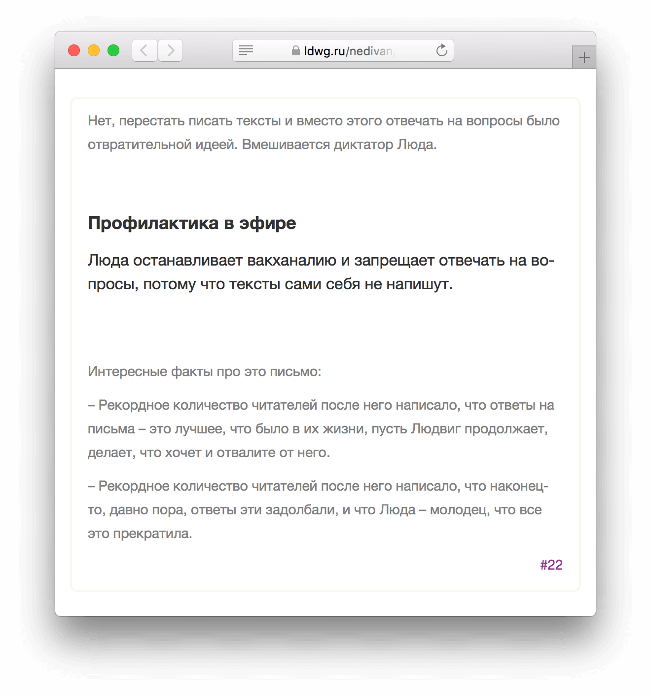Minimize the window with the yellow button
Screen dimensions: 651x695
click(x=94, y=50)
